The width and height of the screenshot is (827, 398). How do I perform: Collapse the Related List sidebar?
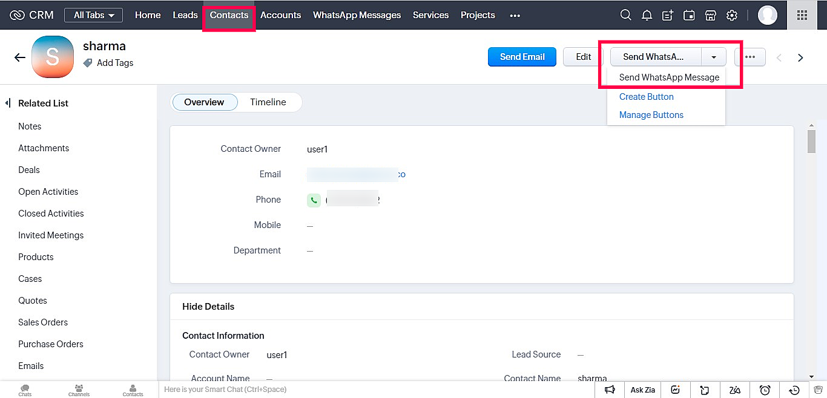click(8, 103)
